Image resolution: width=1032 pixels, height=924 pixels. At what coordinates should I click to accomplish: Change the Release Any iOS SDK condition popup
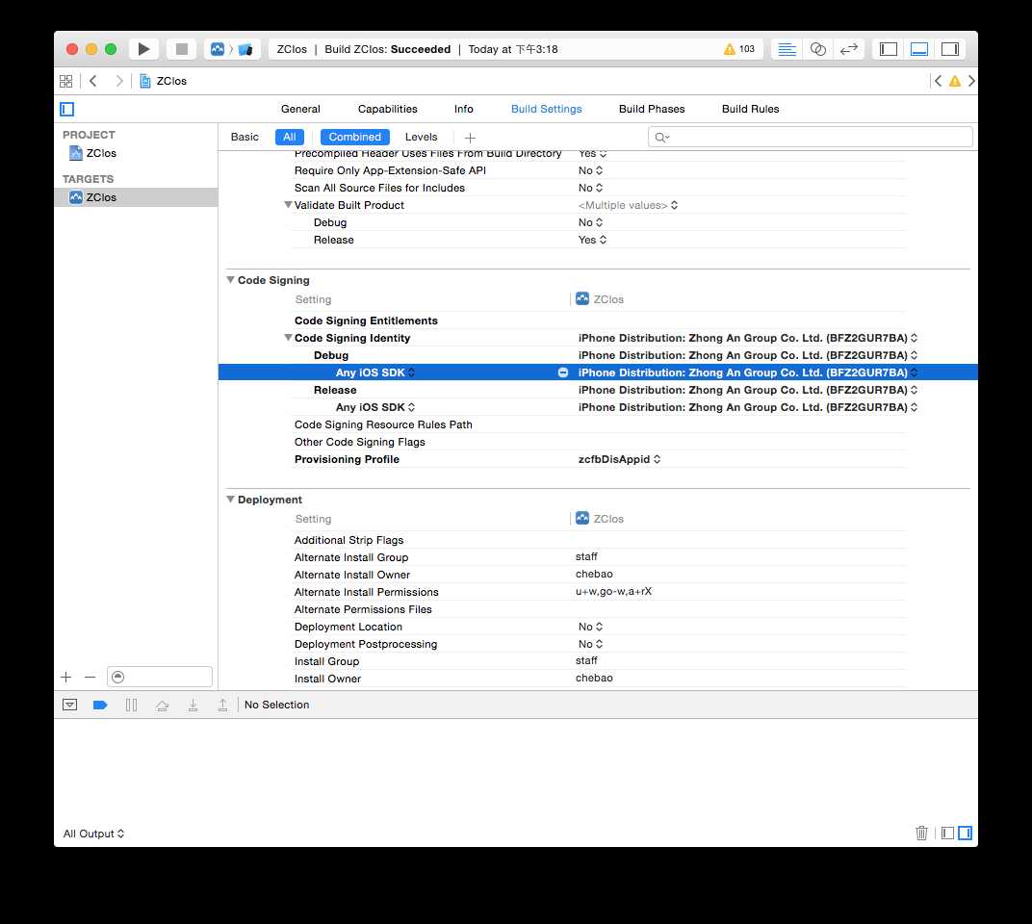click(375, 407)
